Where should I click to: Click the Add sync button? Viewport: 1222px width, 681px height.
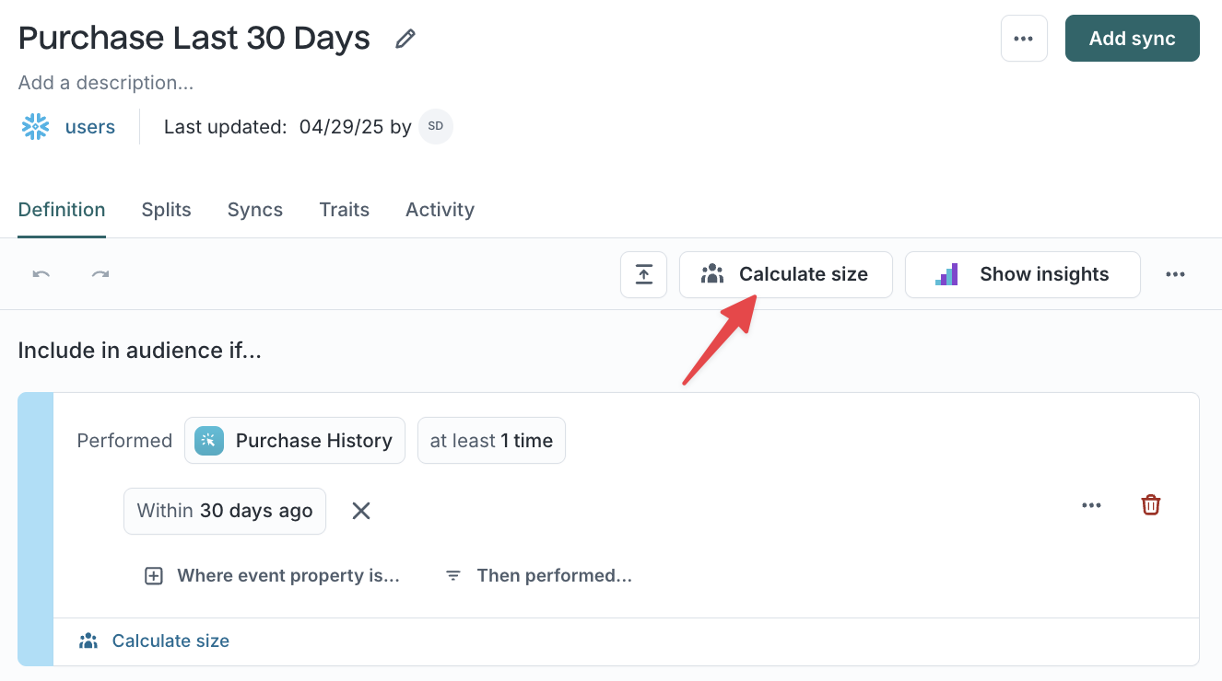coord(1133,39)
